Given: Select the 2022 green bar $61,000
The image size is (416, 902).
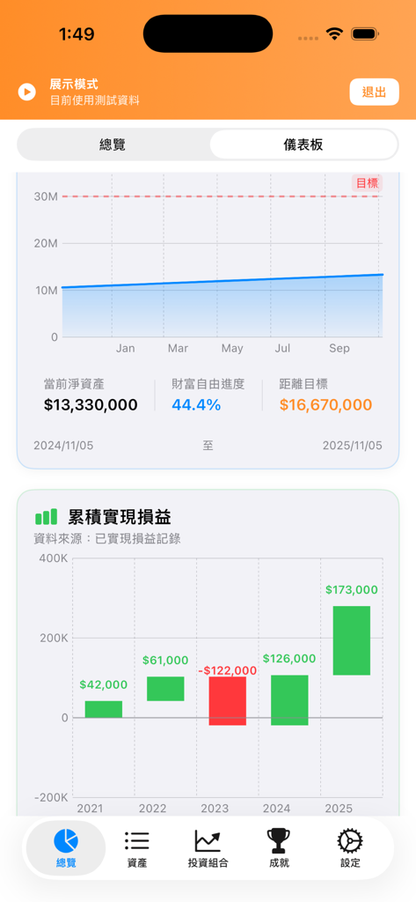Looking at the screenshot, I should click(165, 689).
